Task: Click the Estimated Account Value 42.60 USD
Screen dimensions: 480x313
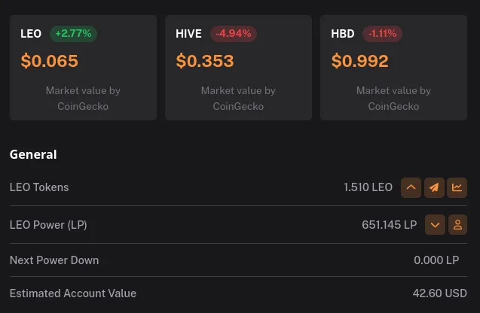Action: pyautogui.click(x=440, y=293)
